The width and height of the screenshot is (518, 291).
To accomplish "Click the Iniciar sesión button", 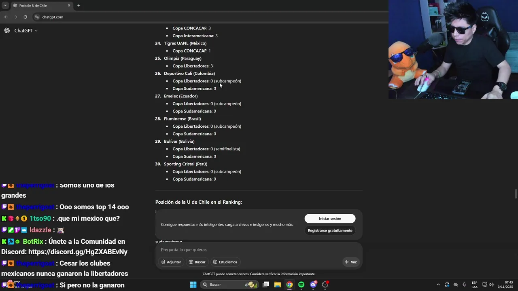I will [330, 218].
